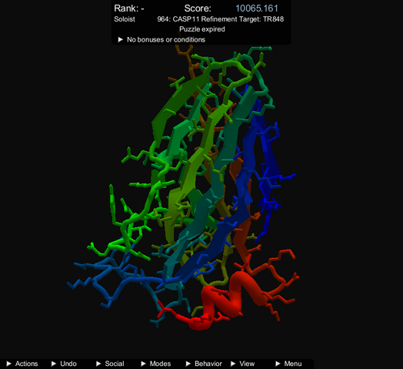403x369 pixels.
Task: Open the Undo menu
Action: pyautogui.click(x=65, y=364)
